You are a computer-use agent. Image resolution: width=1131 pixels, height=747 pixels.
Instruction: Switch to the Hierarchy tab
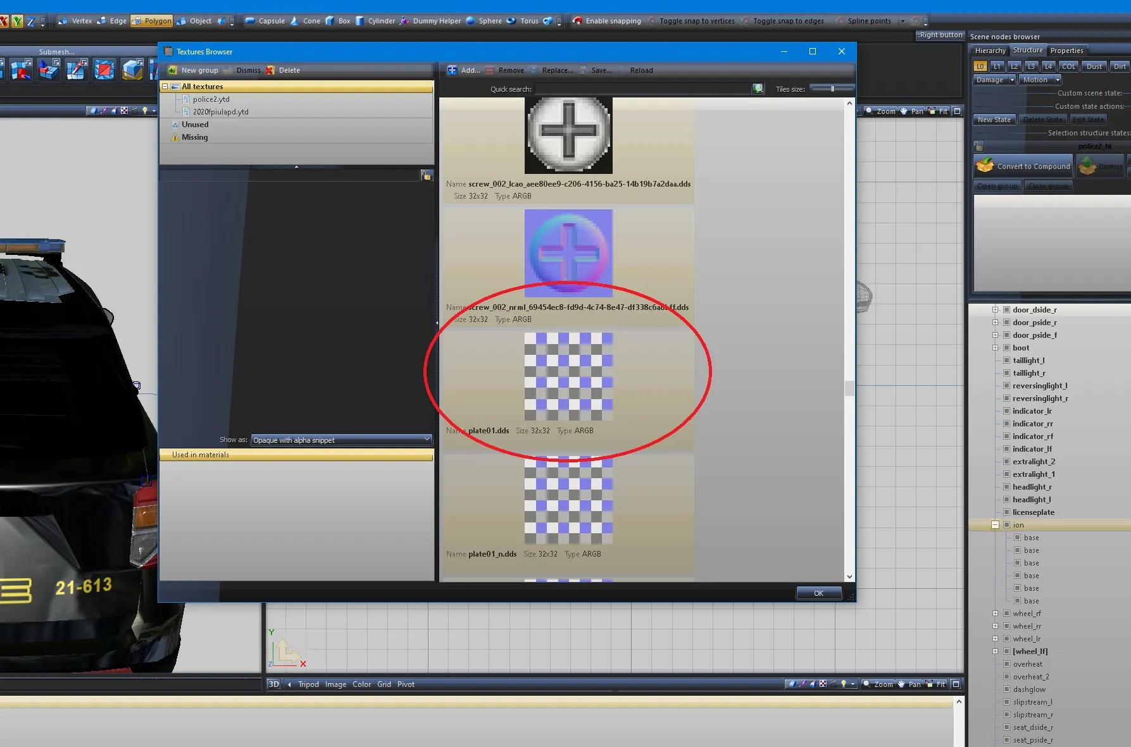(990, 51)
